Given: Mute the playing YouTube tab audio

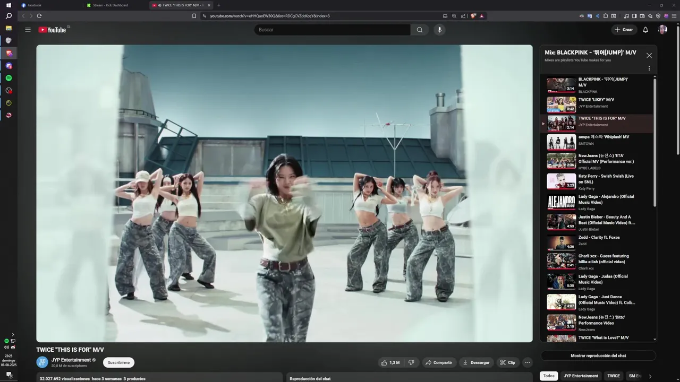Looking at the screenshot, I should tap(159, 5).
